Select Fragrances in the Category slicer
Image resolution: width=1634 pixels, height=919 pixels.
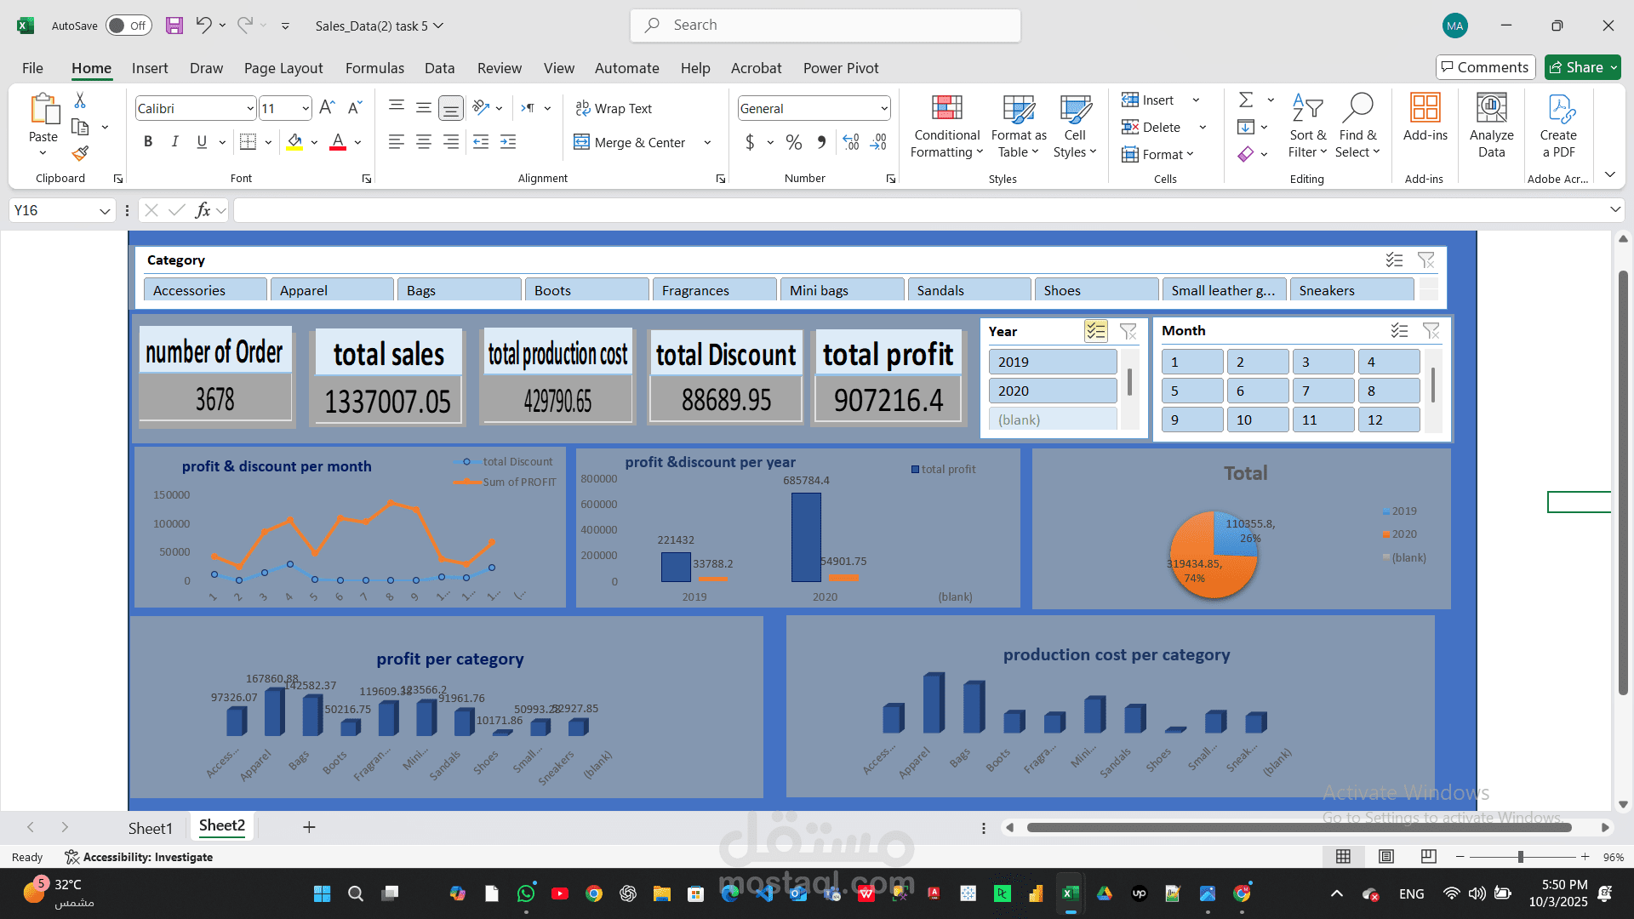(x=714, y=290)
